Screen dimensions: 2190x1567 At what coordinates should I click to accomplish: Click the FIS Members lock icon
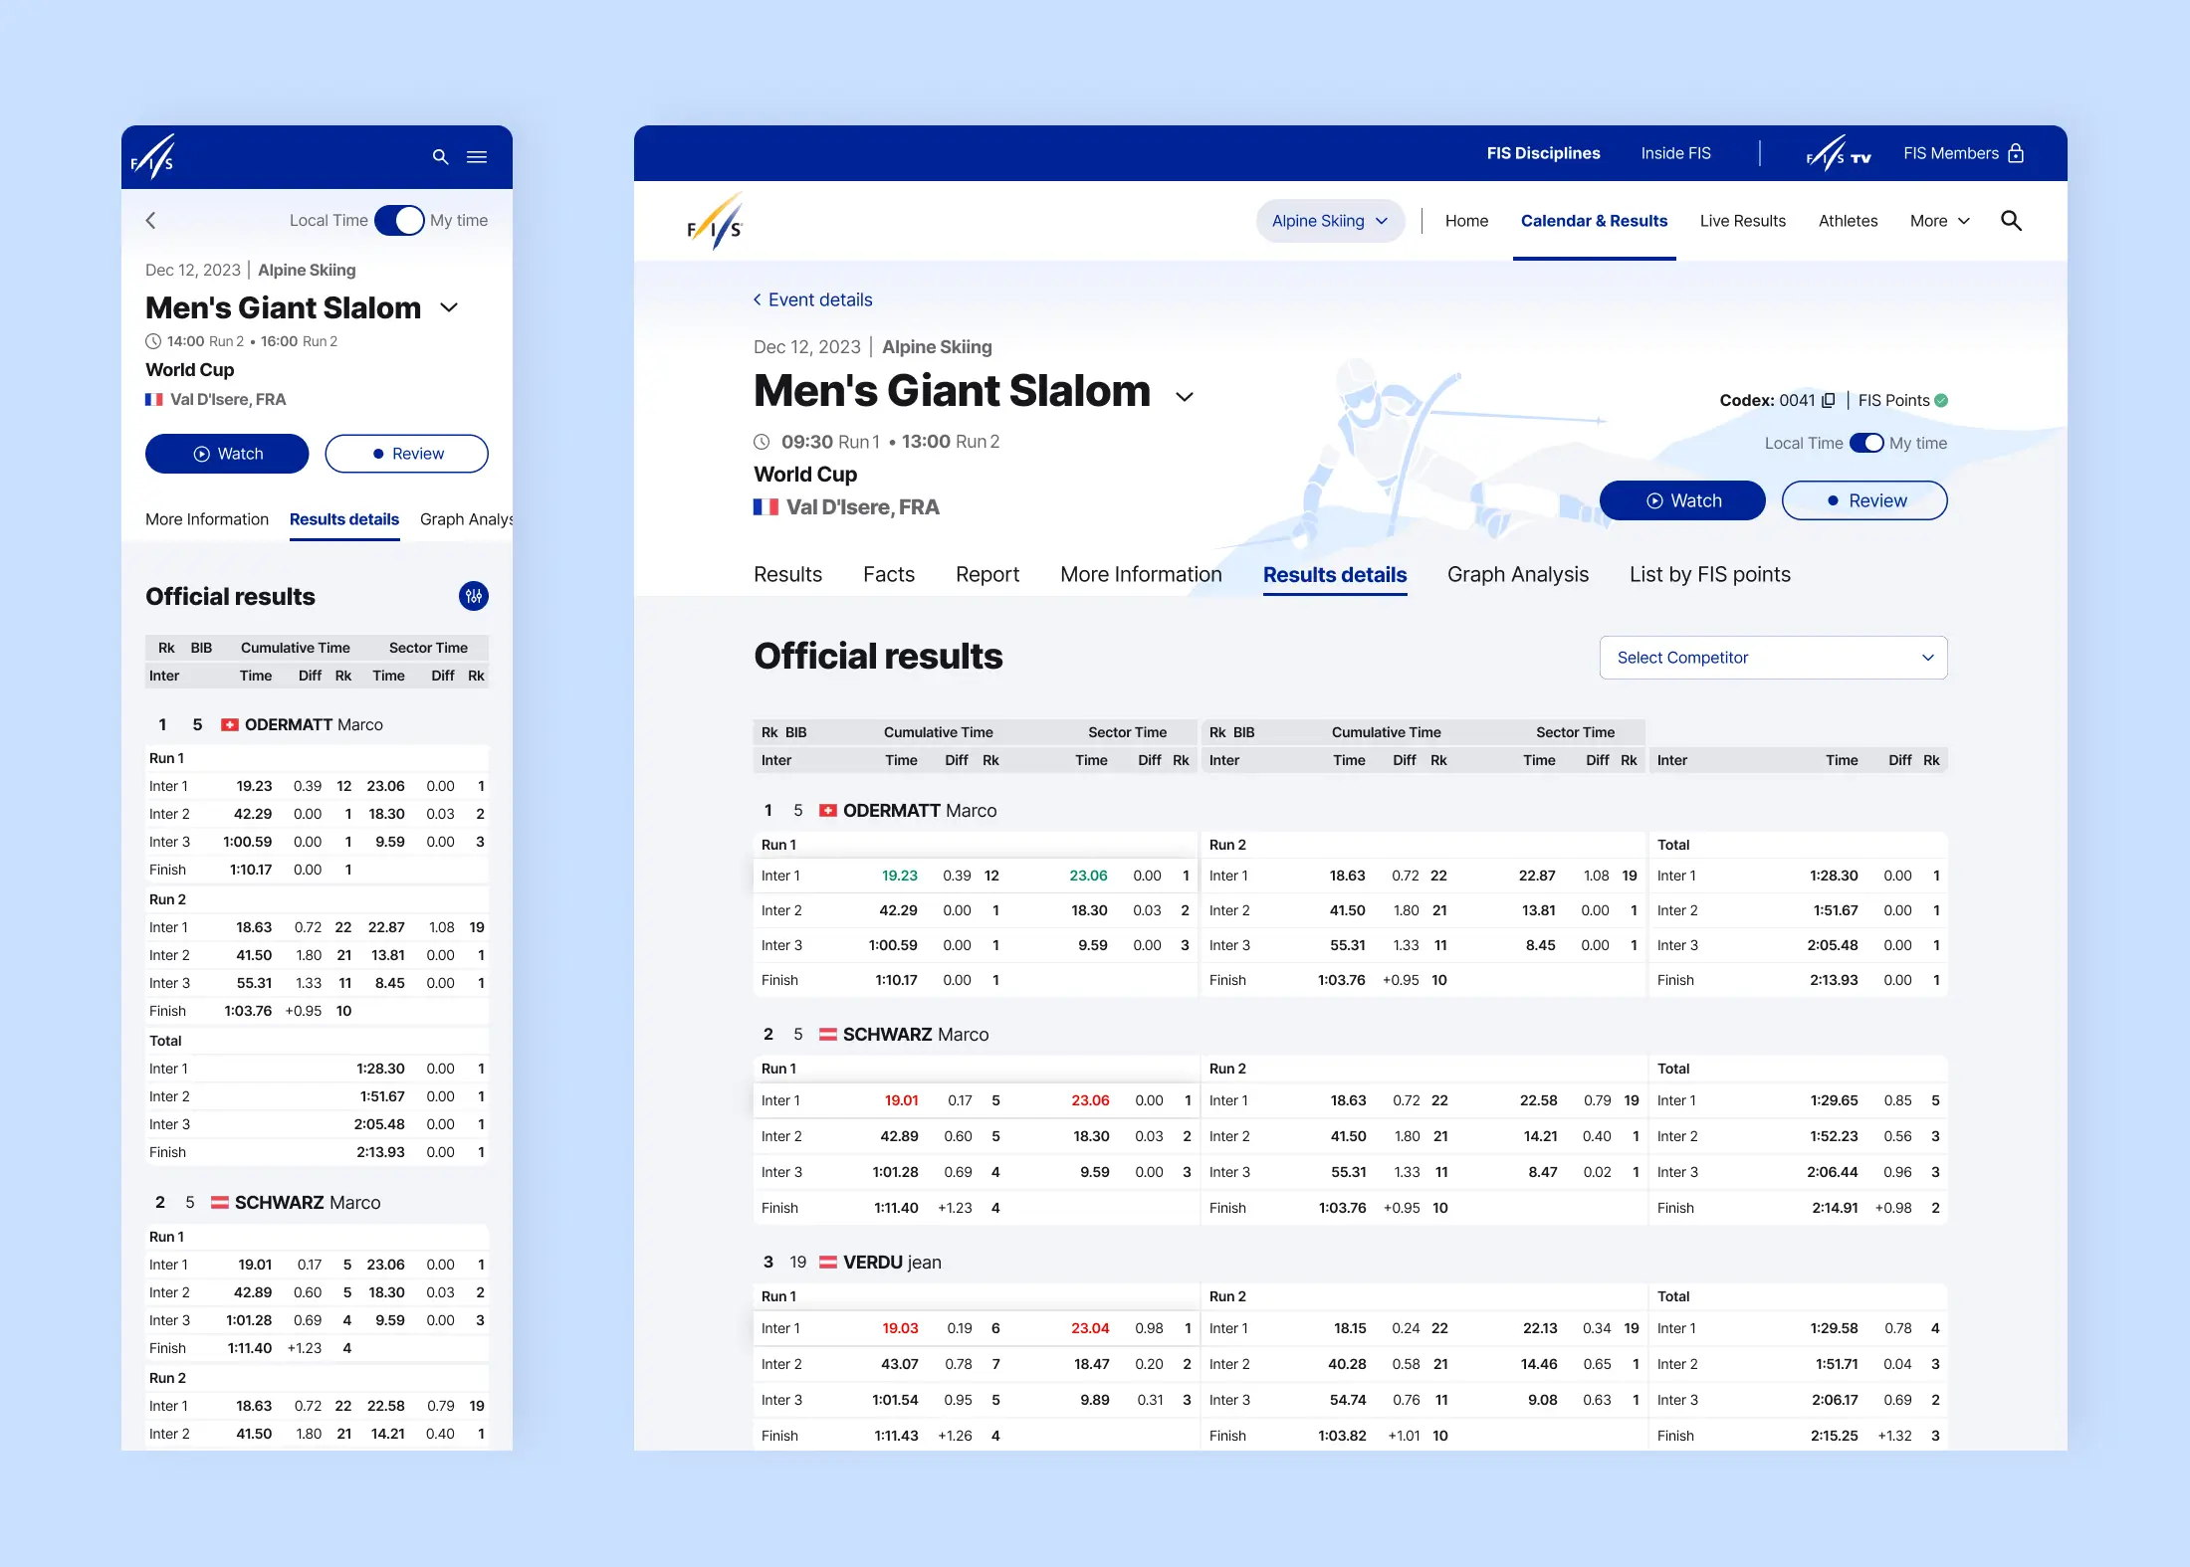(2016, 153)
